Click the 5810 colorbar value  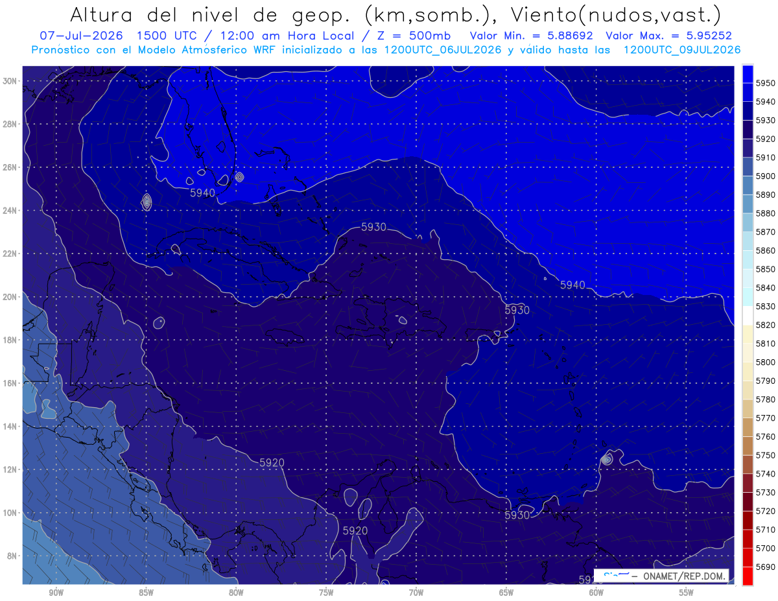click(x=766, y=343)
